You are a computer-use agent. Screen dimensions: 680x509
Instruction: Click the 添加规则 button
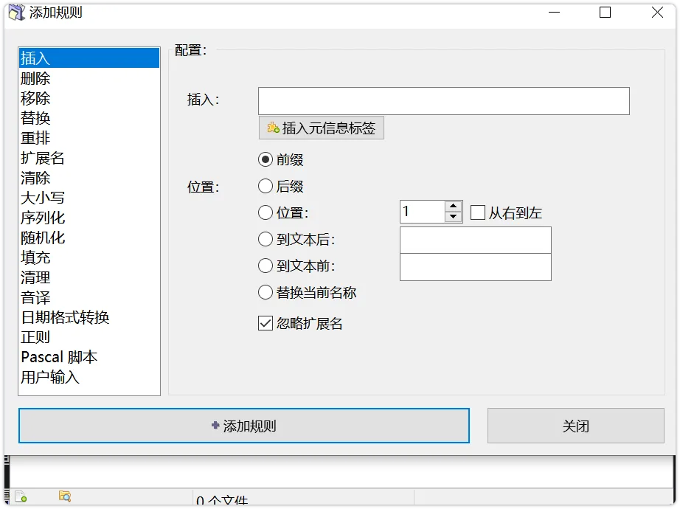click(x=244, y=426)
